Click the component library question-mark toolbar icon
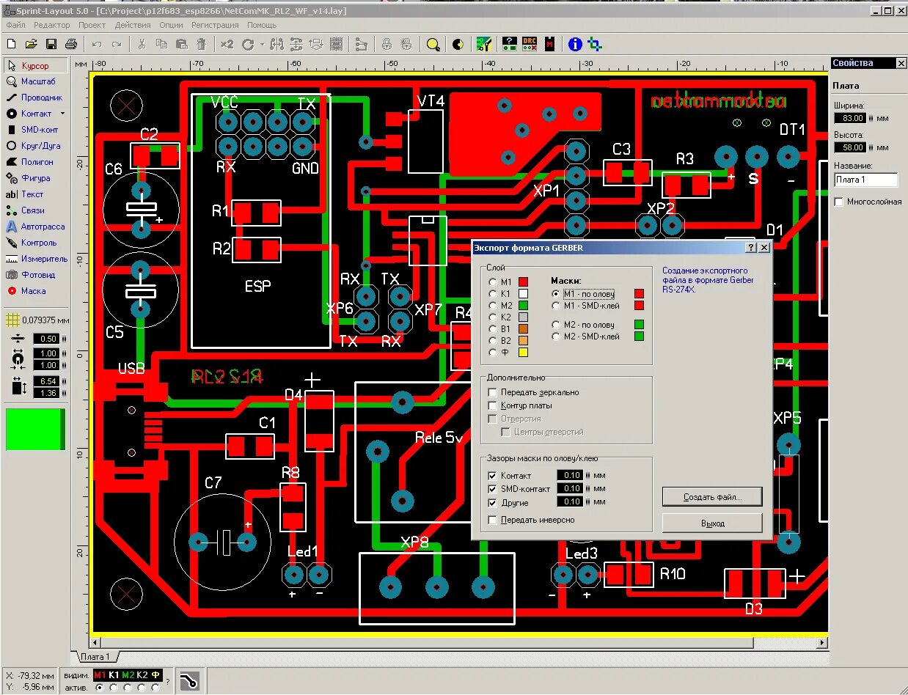This screenshot has height=695, width=908. 509,45
